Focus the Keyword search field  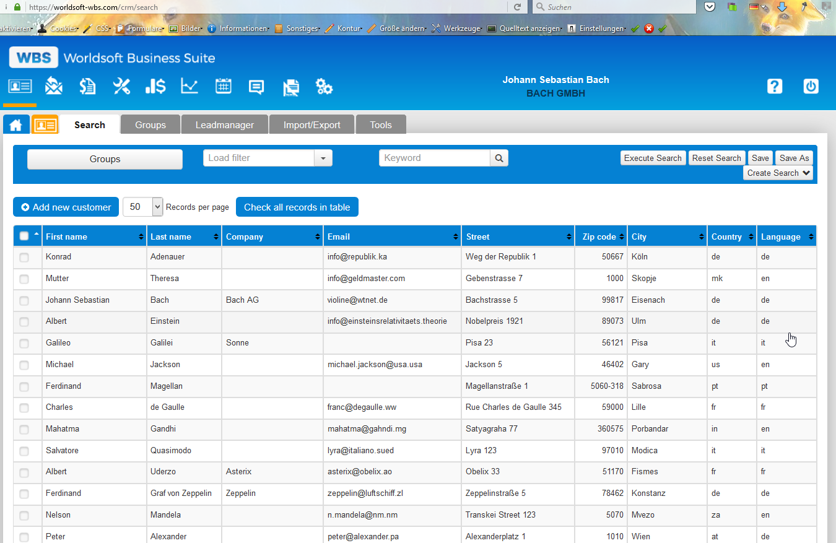pos(435,158)
